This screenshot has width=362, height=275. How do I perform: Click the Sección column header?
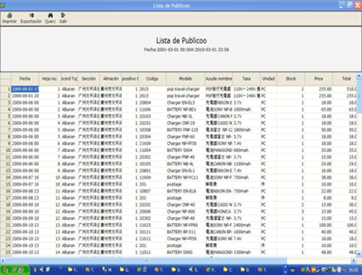coord(88,79)
